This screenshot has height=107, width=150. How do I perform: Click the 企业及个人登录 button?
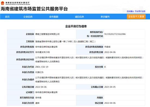pos(136,17)
